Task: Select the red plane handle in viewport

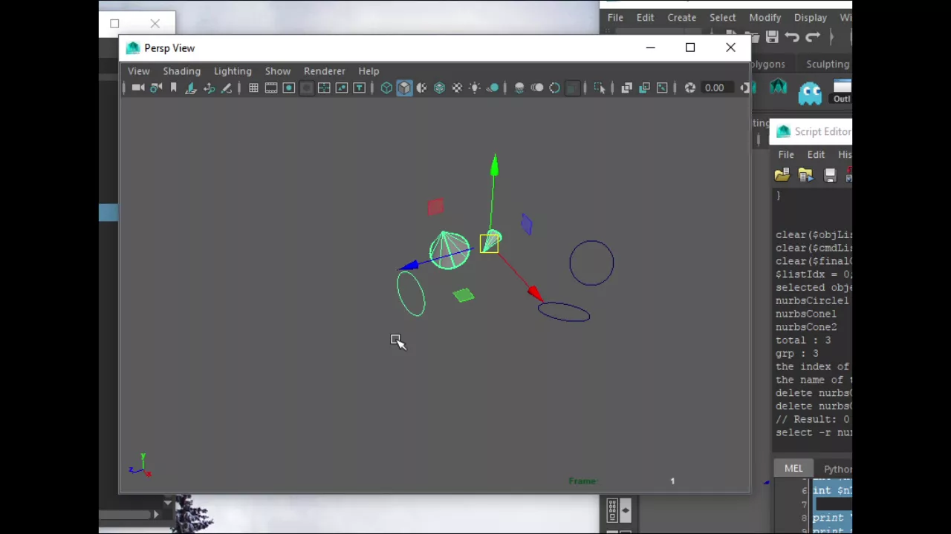Action: click(x=435, y=207)
